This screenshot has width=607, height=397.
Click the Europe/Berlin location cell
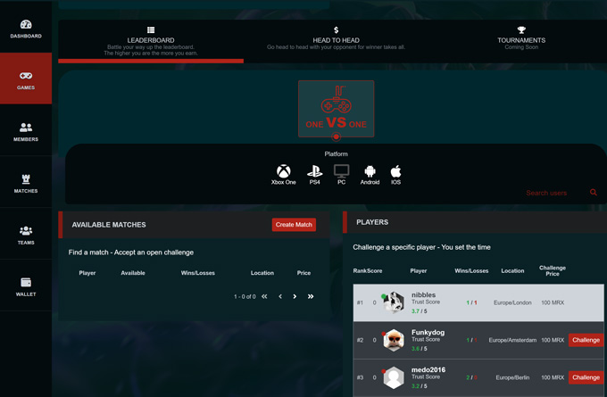pyautogui.click(x=512, y=377)
